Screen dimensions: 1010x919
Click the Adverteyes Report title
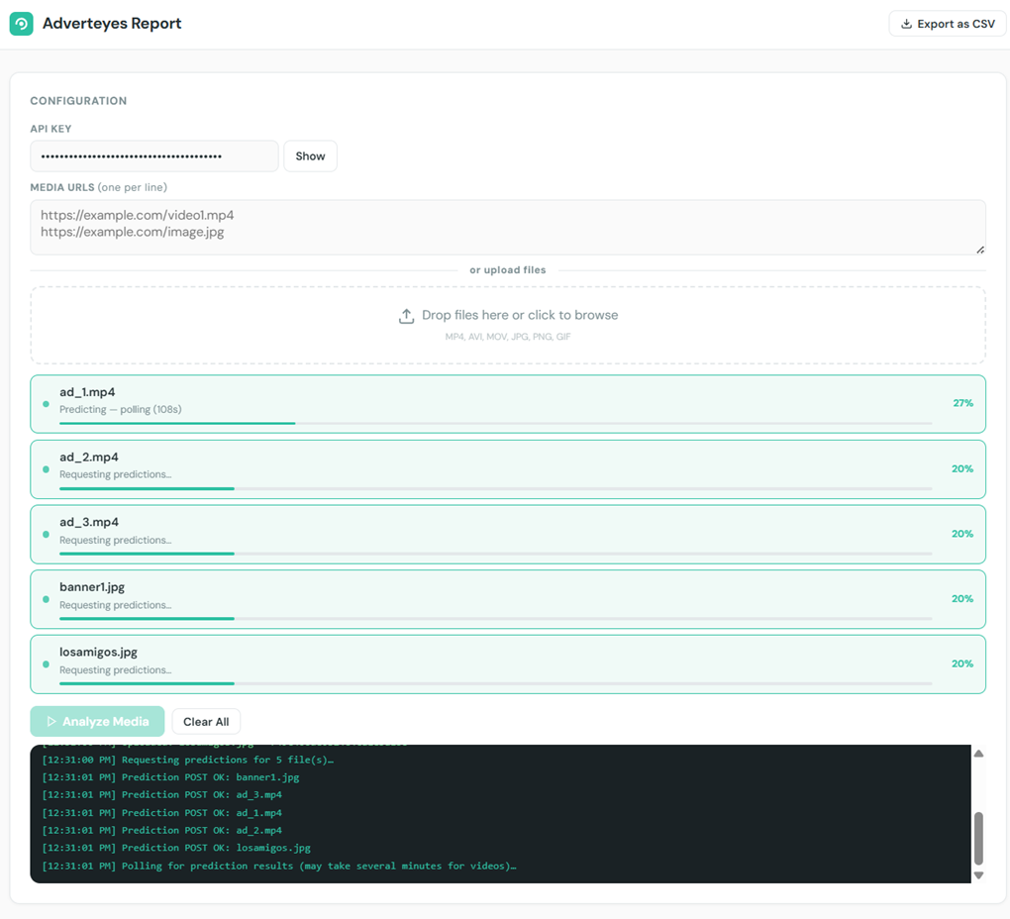(x=112, y=24)
